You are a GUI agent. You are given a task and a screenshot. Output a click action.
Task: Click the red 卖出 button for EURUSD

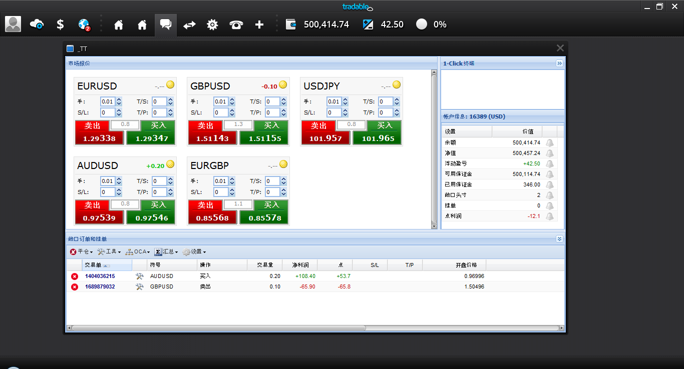click(x=92, y=125)
